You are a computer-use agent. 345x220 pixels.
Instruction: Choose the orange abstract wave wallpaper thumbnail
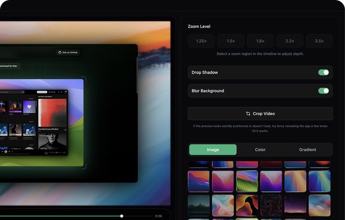(247, 205)
